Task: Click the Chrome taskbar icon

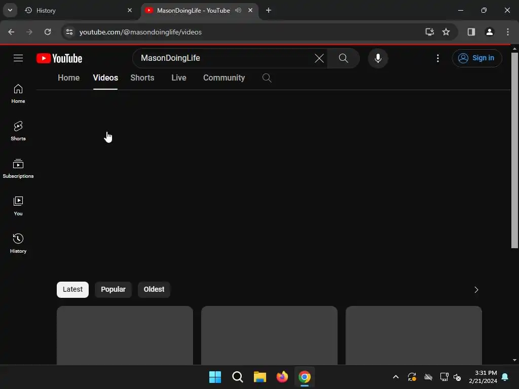Action: 305,377
